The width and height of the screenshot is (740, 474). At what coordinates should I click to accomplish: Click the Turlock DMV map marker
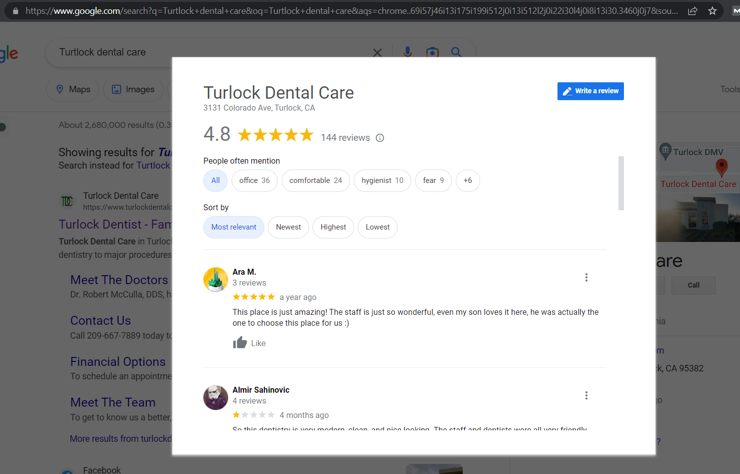(665, 151)
